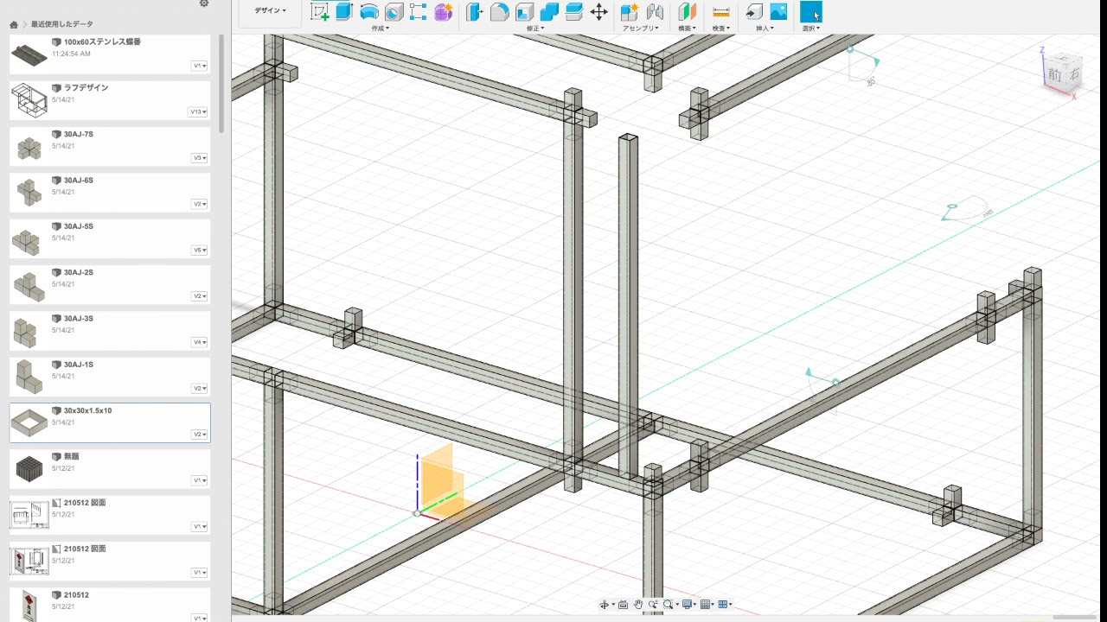Click the Insert Derive icon

754,12
